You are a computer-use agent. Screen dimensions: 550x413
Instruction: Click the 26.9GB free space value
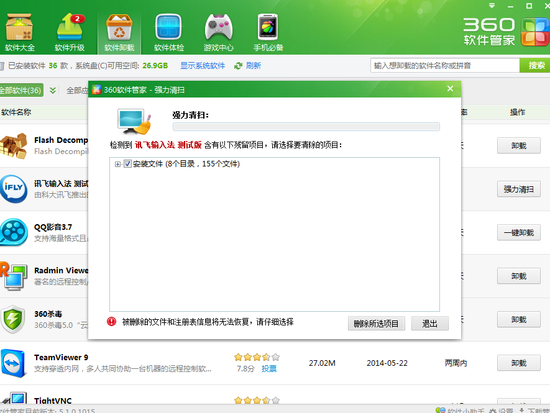(x=155, y=66)
